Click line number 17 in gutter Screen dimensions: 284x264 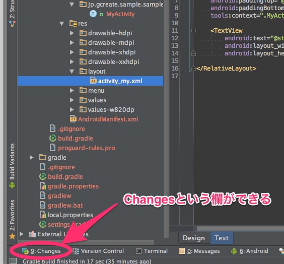coord(175,76)
